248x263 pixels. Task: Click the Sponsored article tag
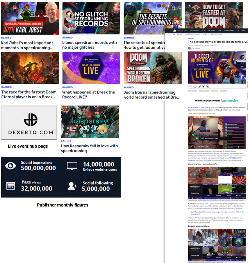214,91
